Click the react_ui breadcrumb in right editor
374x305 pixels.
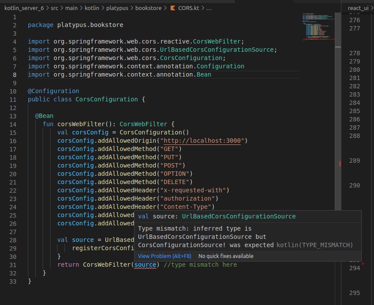[x=358, y=8]
